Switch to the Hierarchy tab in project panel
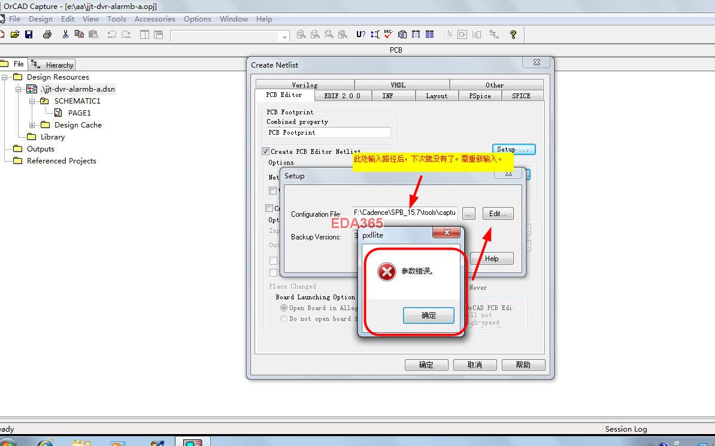The image size is (715, 446). pos(52,65)
